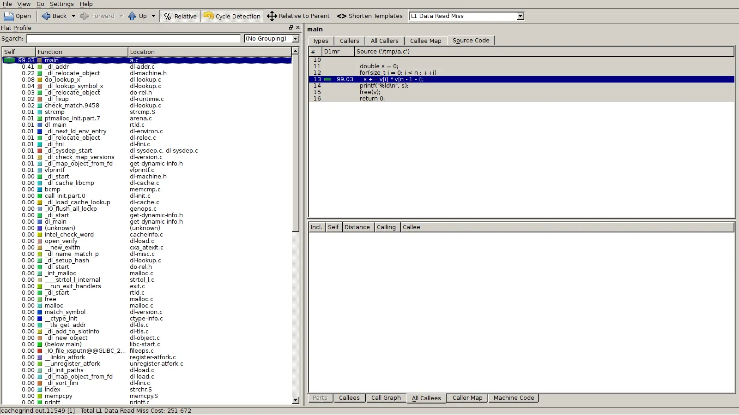Switch to the Callees tab
Image resolution: width=739 pixels, height=415 pixels.
(349, 398)
